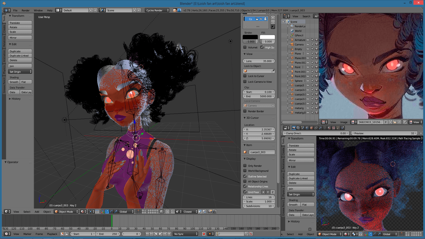The width and height of the screenshot is (425, 239).
Task: Toggle snap during transform magnet icon
Action: [x=173, y=211]
